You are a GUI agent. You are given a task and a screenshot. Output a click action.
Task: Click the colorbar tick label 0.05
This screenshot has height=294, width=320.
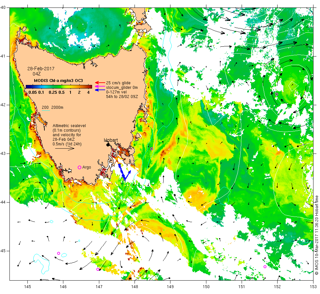pos(32,92)
